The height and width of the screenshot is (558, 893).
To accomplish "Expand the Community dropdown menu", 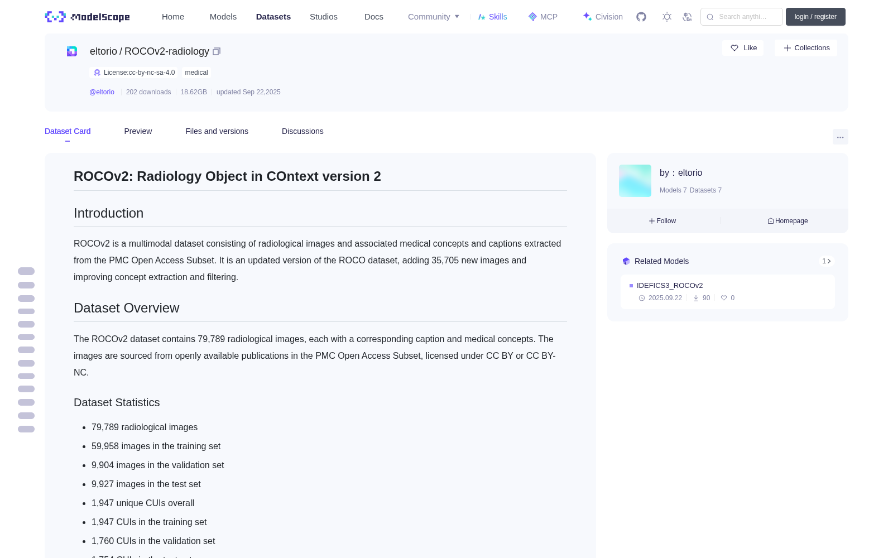I will 434,17.
